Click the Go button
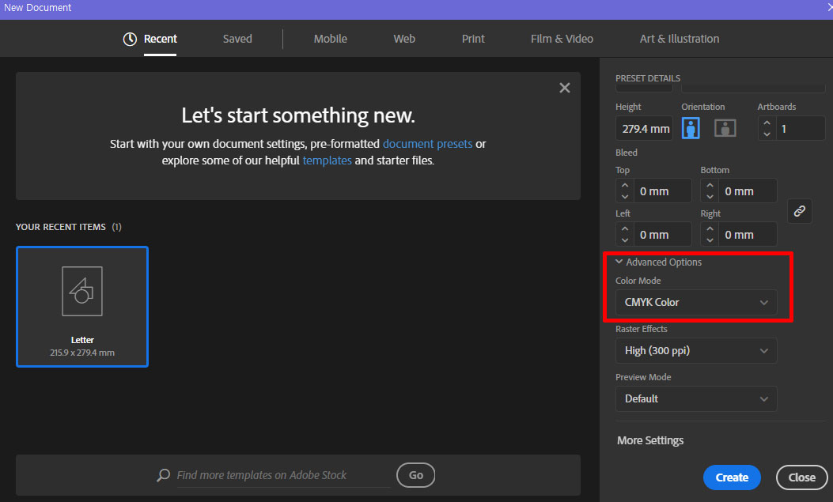Viewport: 833px width, 502px height. 415,475
